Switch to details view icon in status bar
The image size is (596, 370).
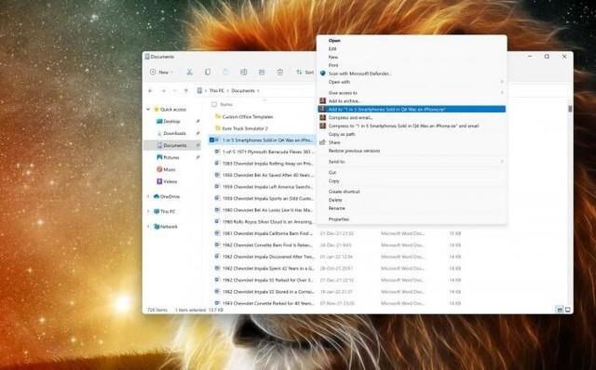pos(559,310)
